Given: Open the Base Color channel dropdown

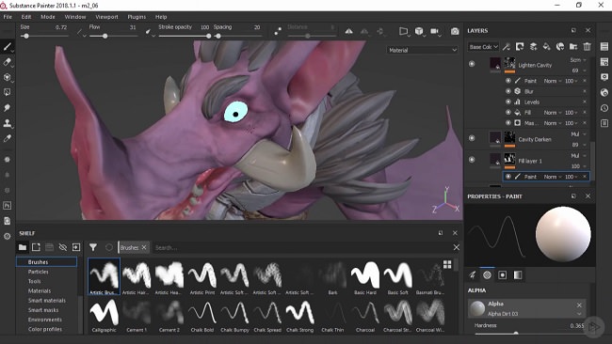Looking at the screenshot, I should click(484, 47).
